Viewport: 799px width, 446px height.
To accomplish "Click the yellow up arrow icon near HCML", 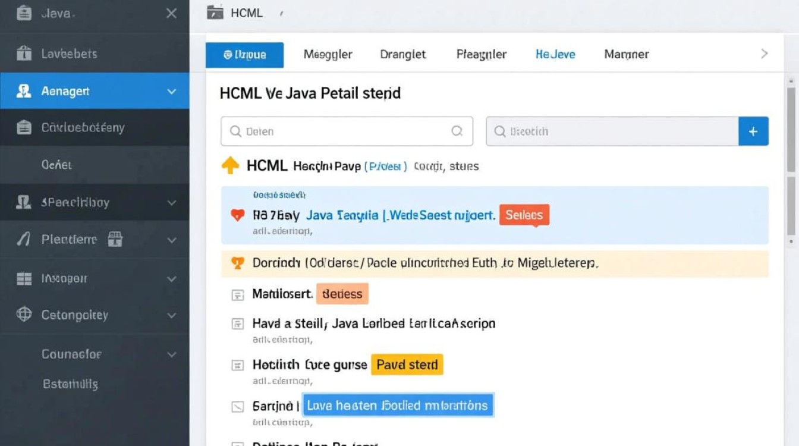I will 230,166.
